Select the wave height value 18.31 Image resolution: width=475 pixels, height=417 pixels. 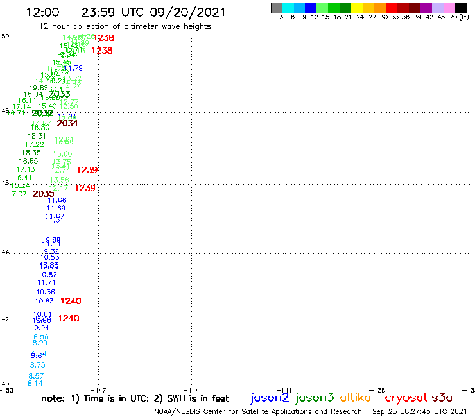37,136
